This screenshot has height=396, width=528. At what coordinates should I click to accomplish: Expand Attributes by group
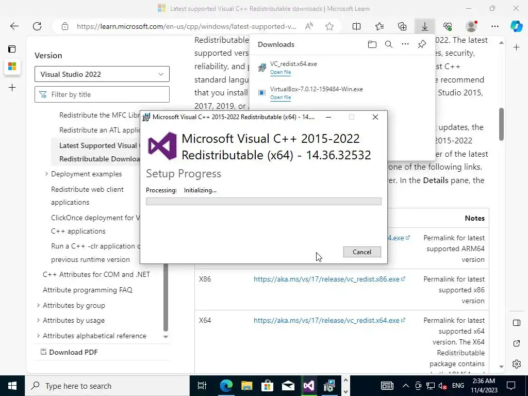click(x=38, y=305)
